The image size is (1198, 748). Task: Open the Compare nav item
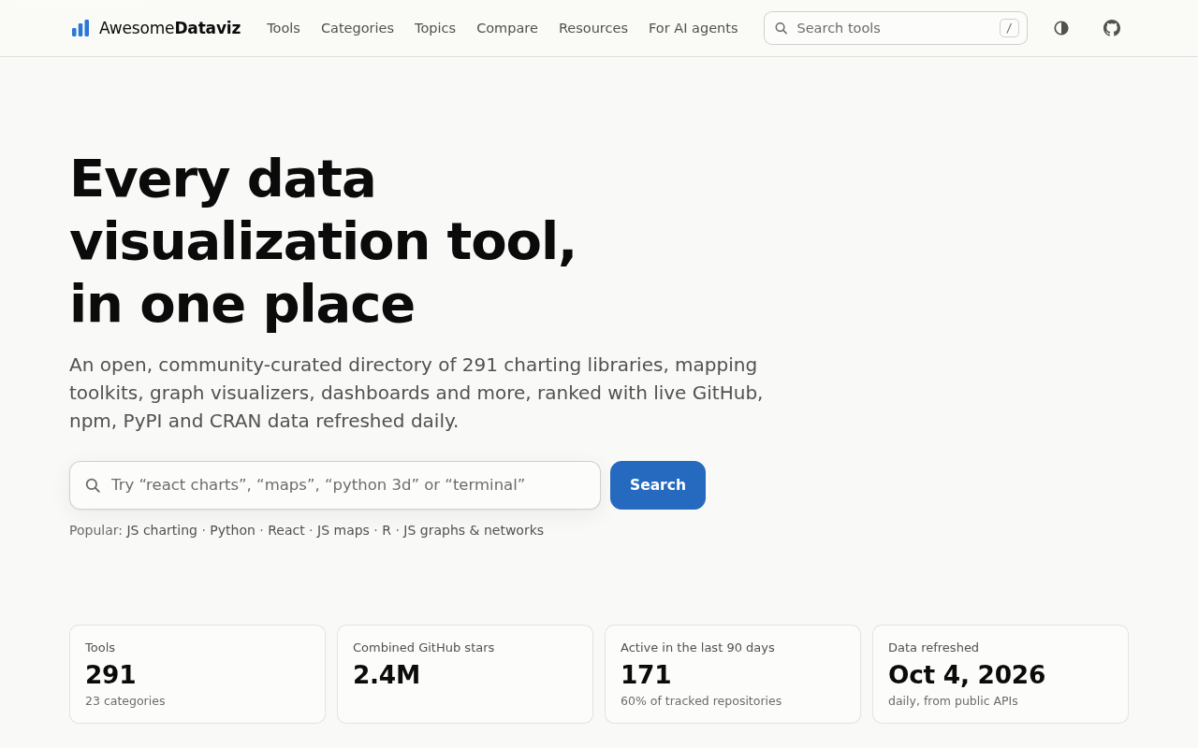[507, 28]
